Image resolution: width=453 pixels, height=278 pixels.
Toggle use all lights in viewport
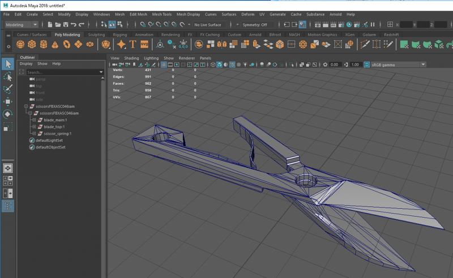tap(245, 64)
